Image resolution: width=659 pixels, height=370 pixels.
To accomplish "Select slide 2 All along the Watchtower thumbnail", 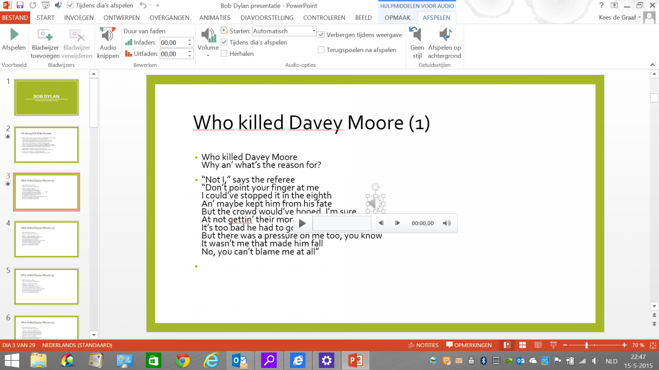I will (x=47, y=145).
